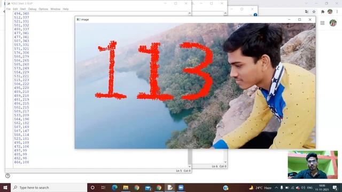
Task: Open the notification action center
Action: coord(335,188)
